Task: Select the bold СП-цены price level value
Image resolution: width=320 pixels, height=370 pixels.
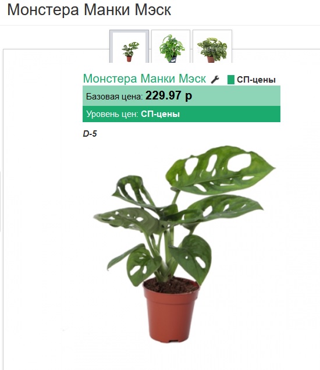Action: 160,114
